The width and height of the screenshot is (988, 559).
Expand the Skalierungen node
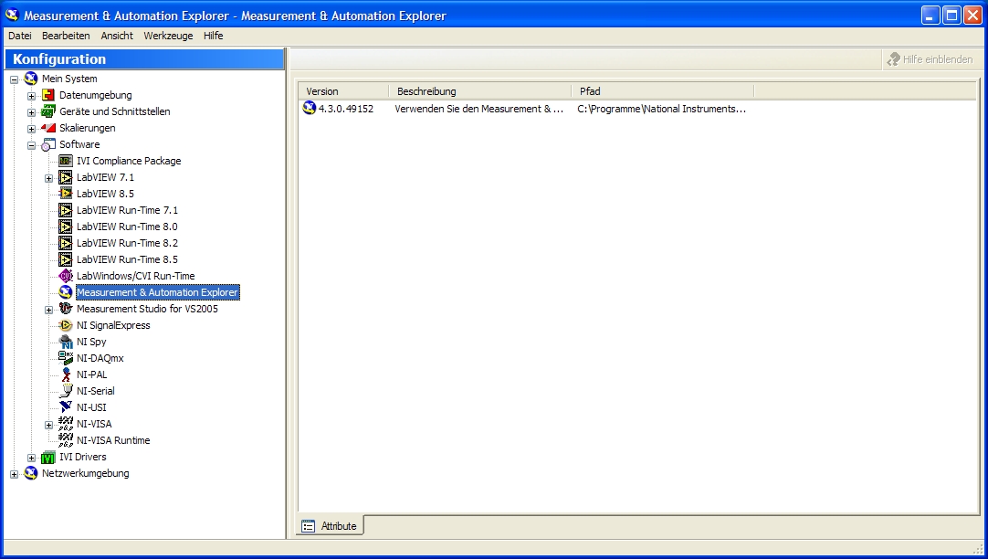click(32, 129)
